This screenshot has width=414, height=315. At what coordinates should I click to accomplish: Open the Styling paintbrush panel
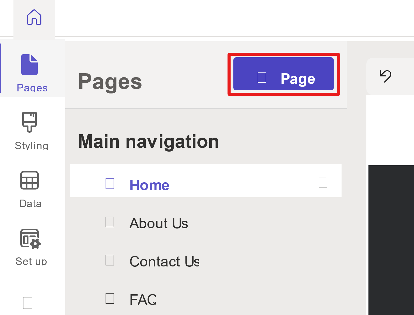click(31, 131)
